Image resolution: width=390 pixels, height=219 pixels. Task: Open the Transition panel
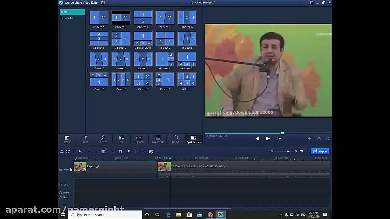[139, 139]
